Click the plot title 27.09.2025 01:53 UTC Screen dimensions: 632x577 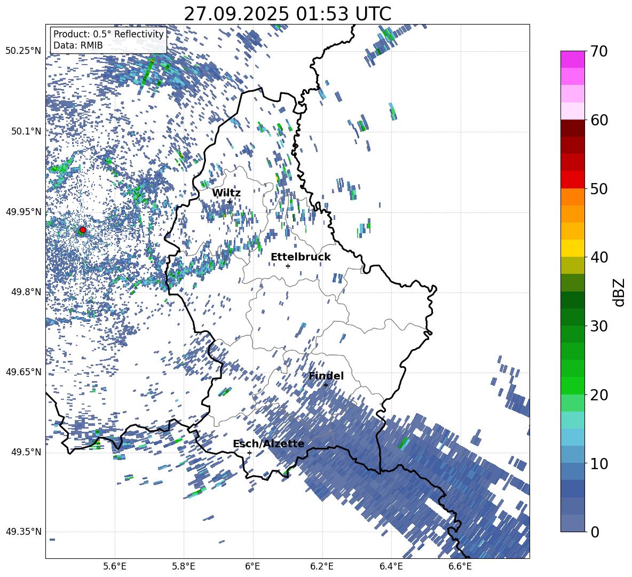tap(288, 14)
